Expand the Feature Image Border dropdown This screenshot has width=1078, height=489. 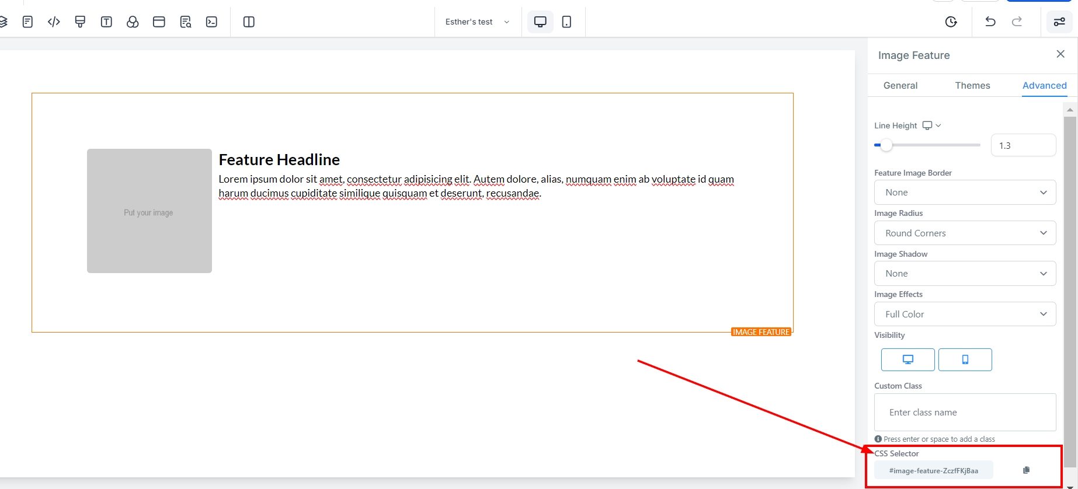(x=965, y=193)
